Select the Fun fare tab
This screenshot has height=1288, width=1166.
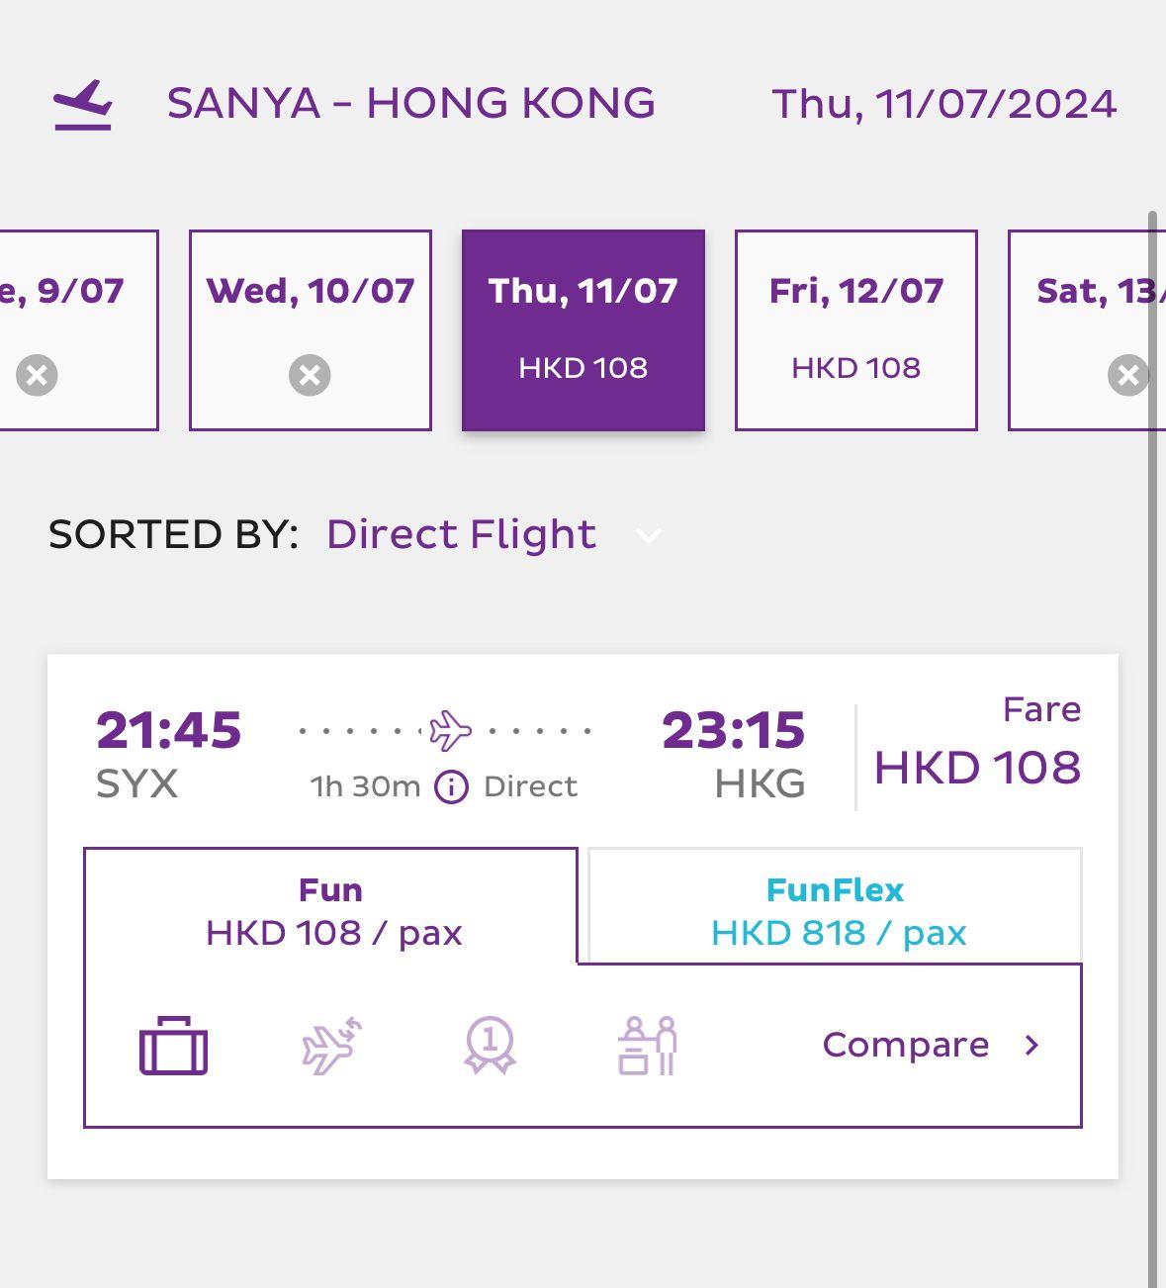[x=331, y=911]
